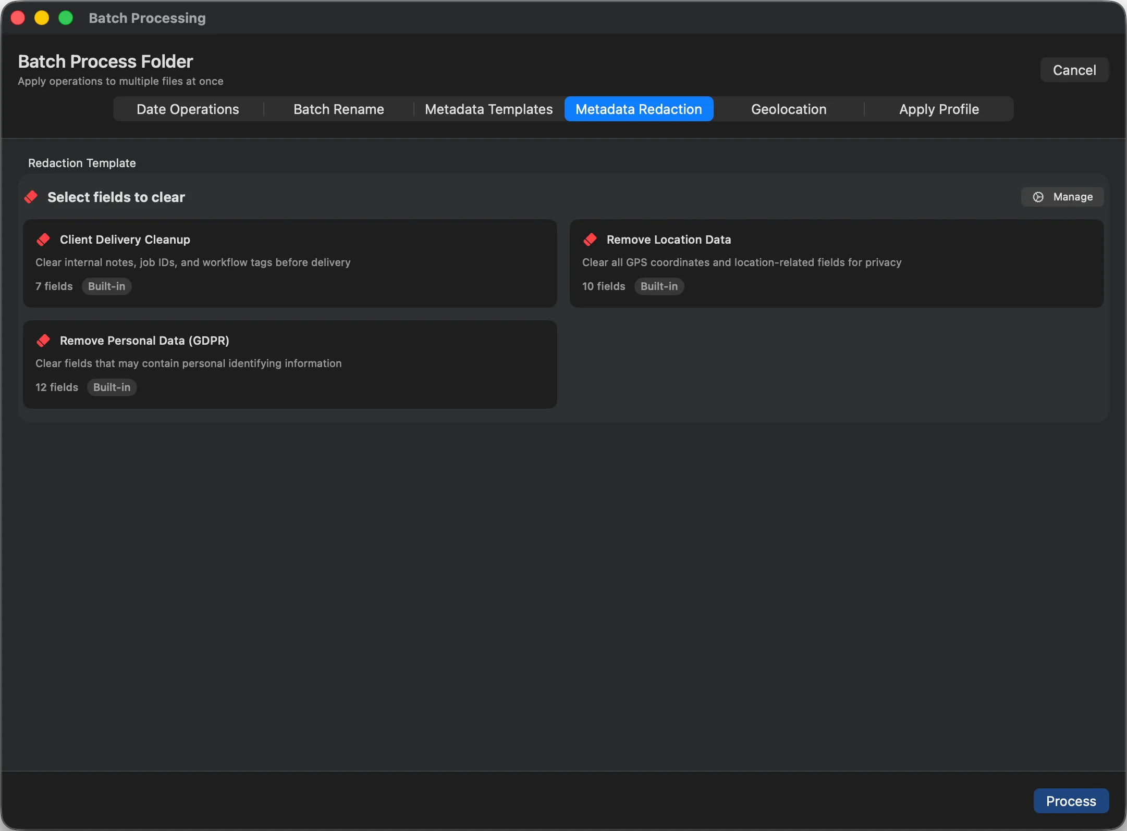The width and height of the screenshot is (1127, 831).
Task: Select the Metadata Redaction tab
Action: (639, 109)
